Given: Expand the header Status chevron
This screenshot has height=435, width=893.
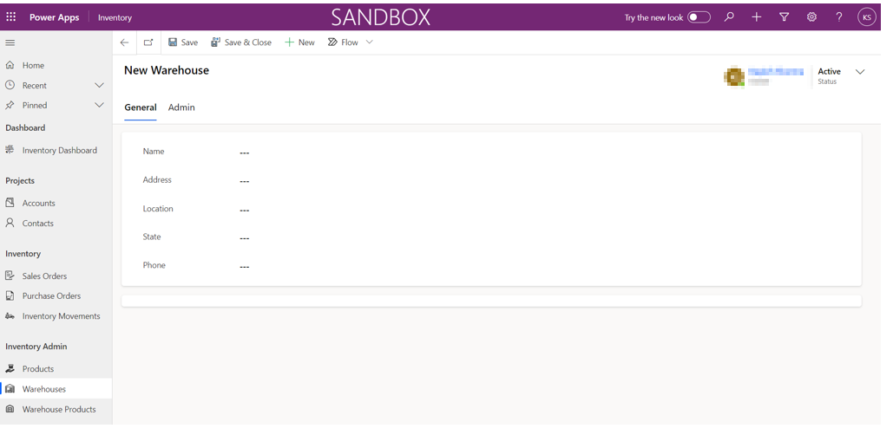Looking at the screenshot, I should click(x=860, y=72).
